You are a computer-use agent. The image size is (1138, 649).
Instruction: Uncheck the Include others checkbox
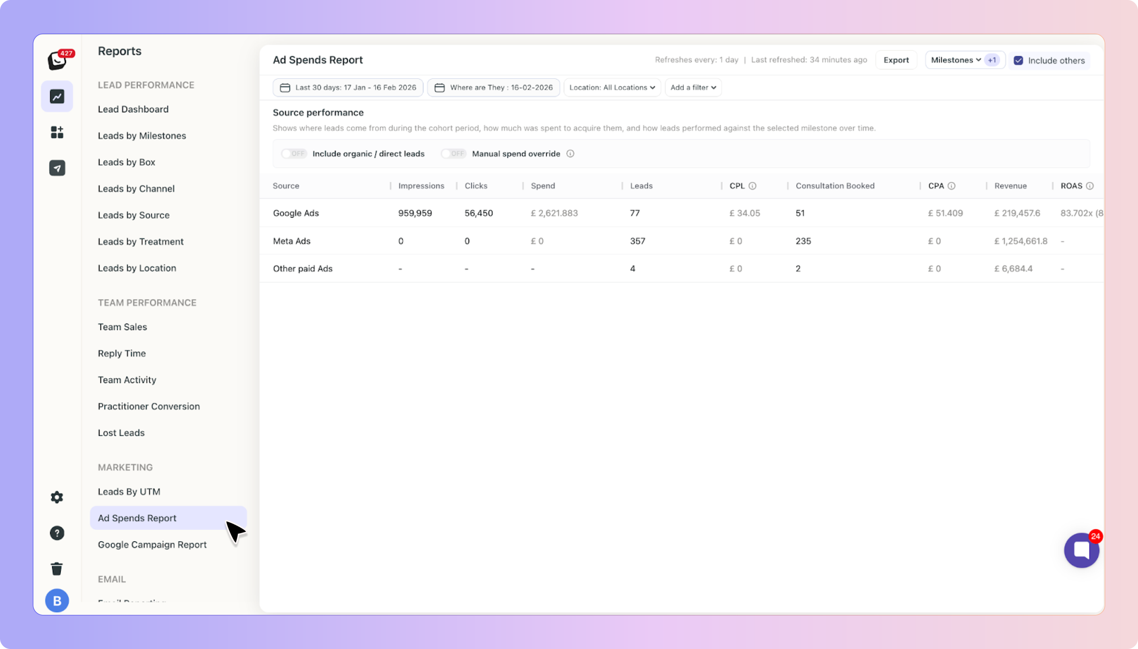tap(1018, 61)
